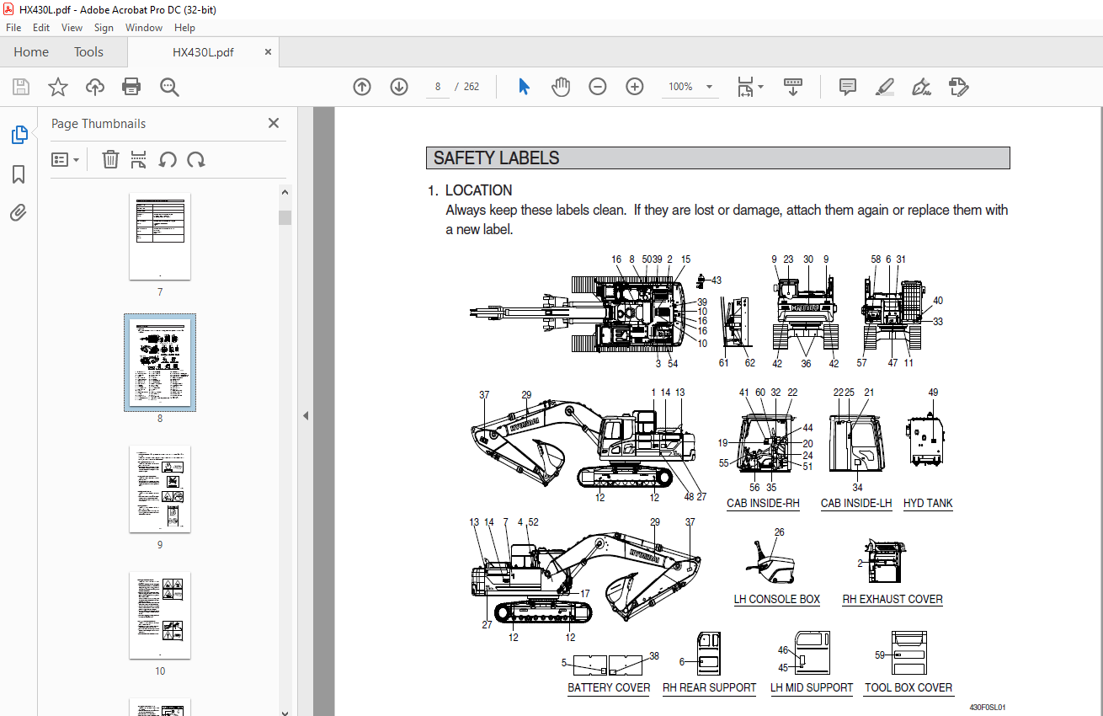
Task: Delete selected page with trash icon
Action: tap(110, 159)
